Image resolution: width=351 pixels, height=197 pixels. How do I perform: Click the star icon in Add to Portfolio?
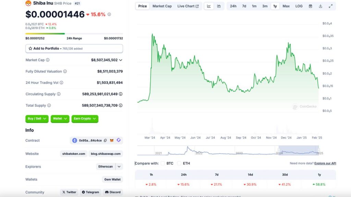point(30,49)
